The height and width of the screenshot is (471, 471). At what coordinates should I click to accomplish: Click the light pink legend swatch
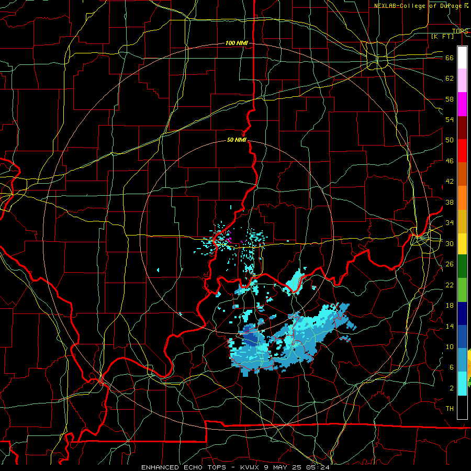(x=462, y=80)
